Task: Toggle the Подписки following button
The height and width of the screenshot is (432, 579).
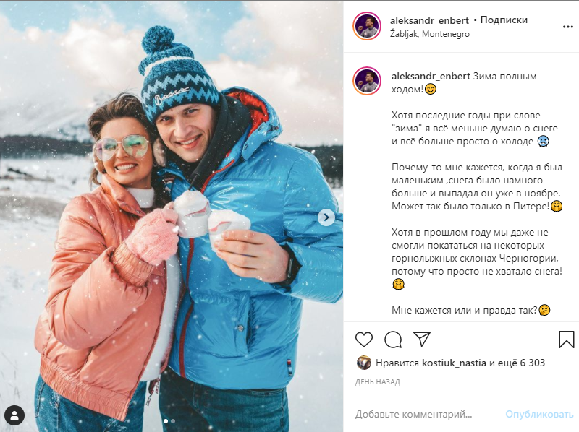Action: 504,20
